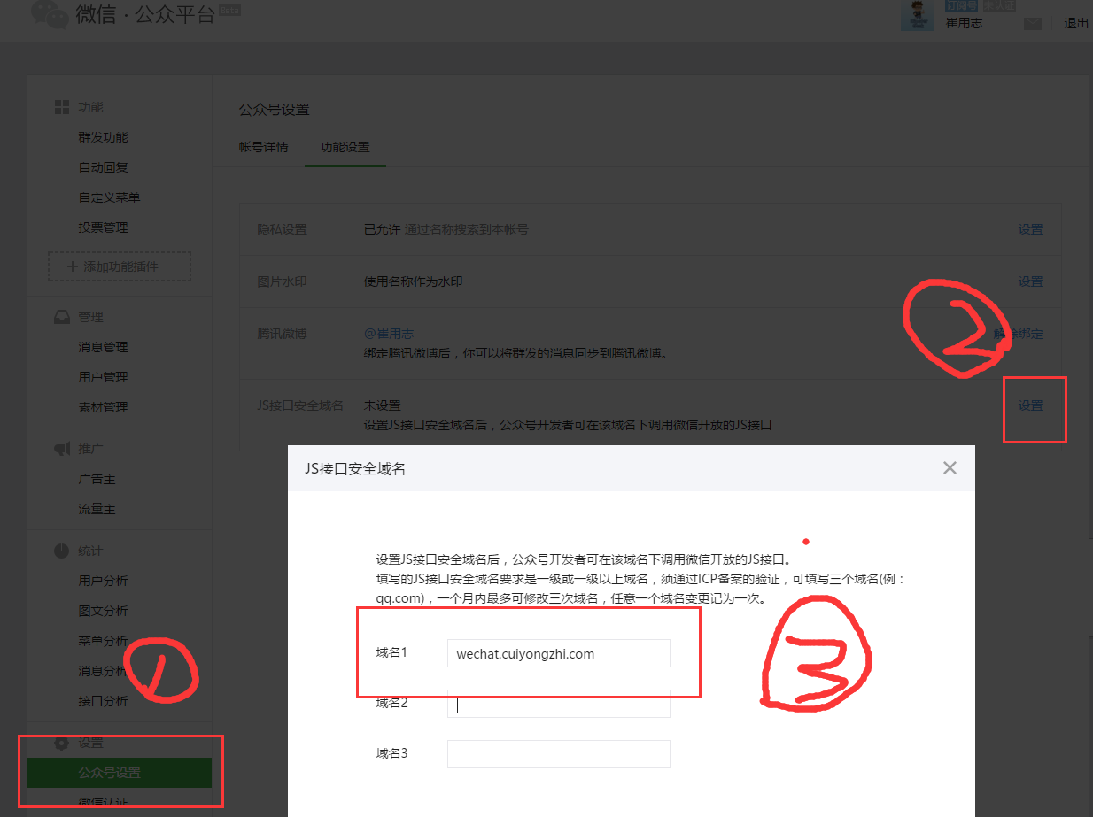The image size is (1093, 817).
Task: Click the WeChat logo in the header
Action: click(x=49, y=16)
